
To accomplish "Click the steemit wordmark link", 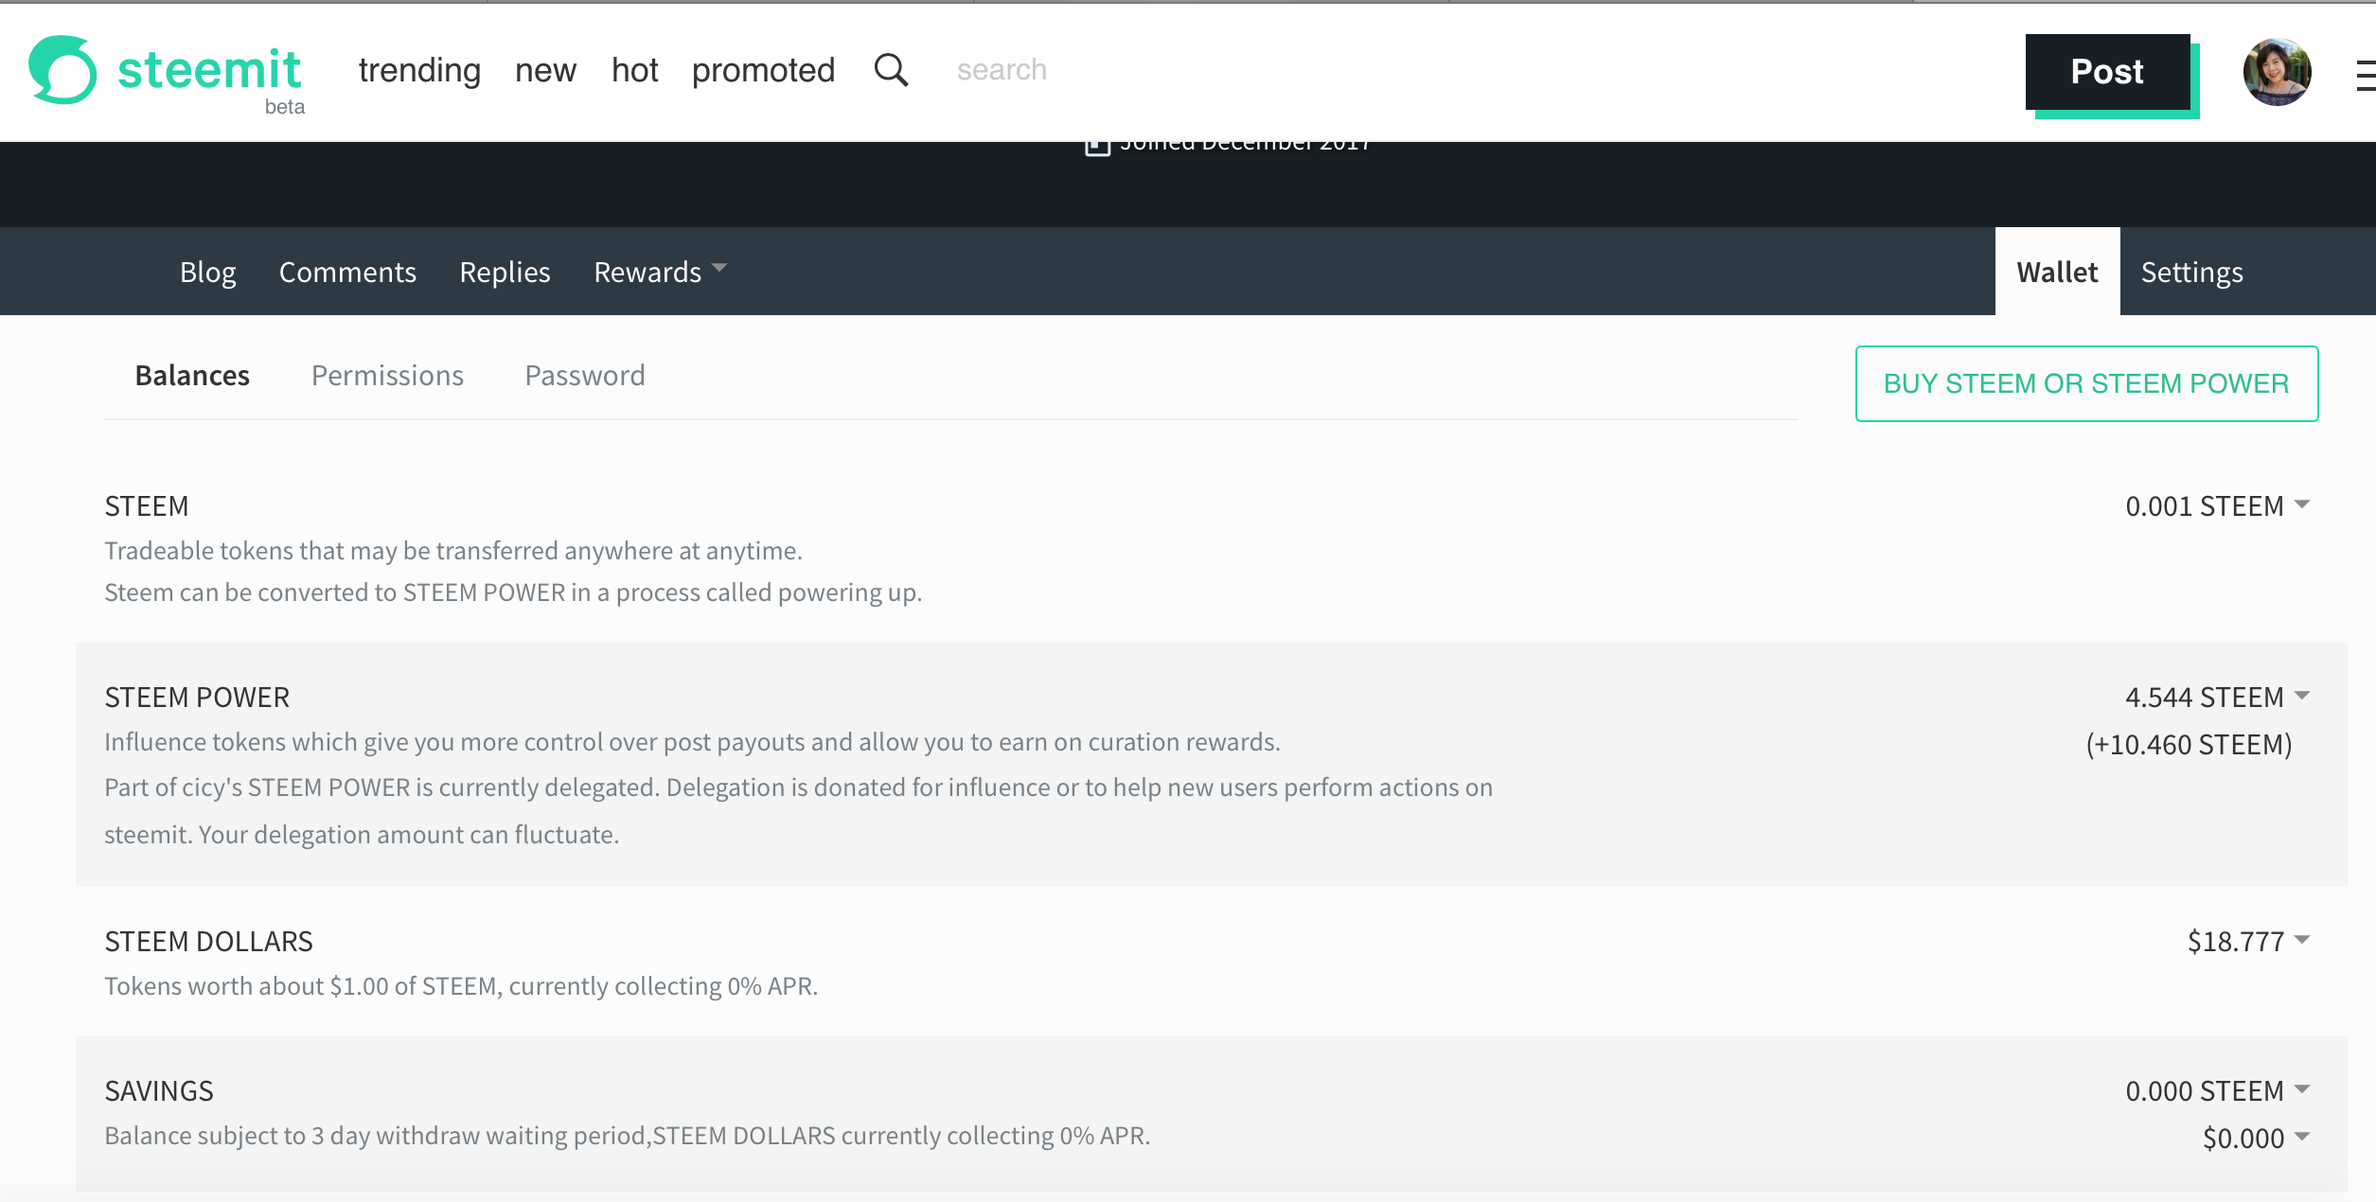I will pyautogui.click(x=209, y=70).
